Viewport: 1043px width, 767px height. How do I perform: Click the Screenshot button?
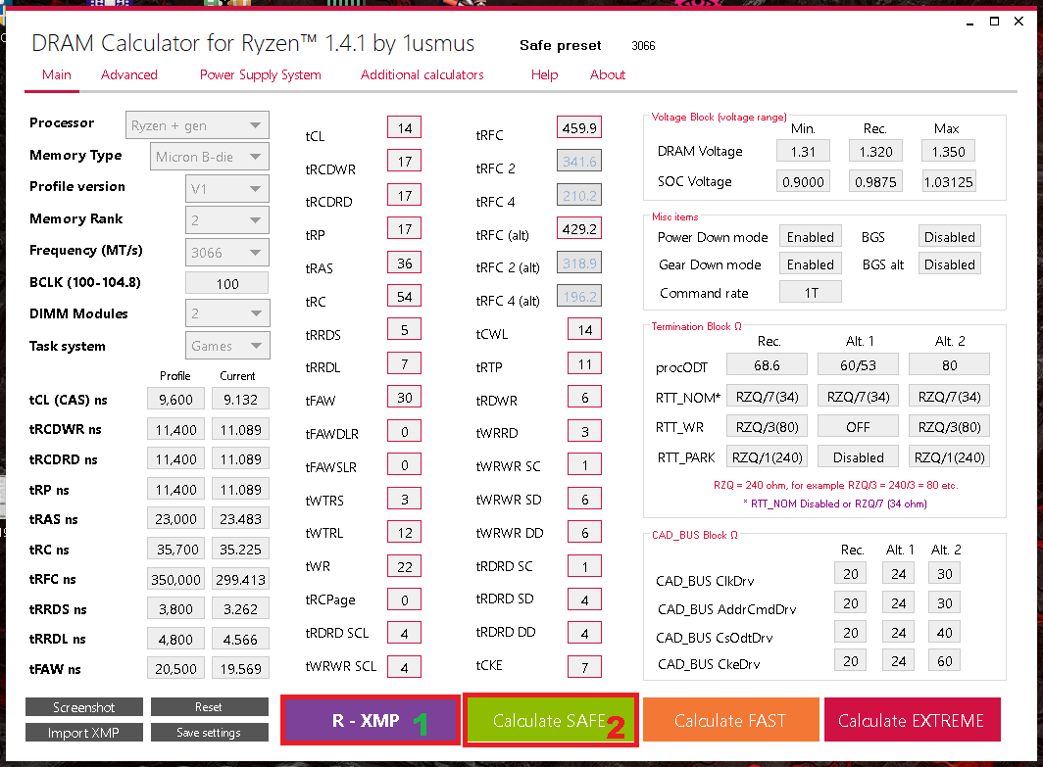(x=84, y=707)
